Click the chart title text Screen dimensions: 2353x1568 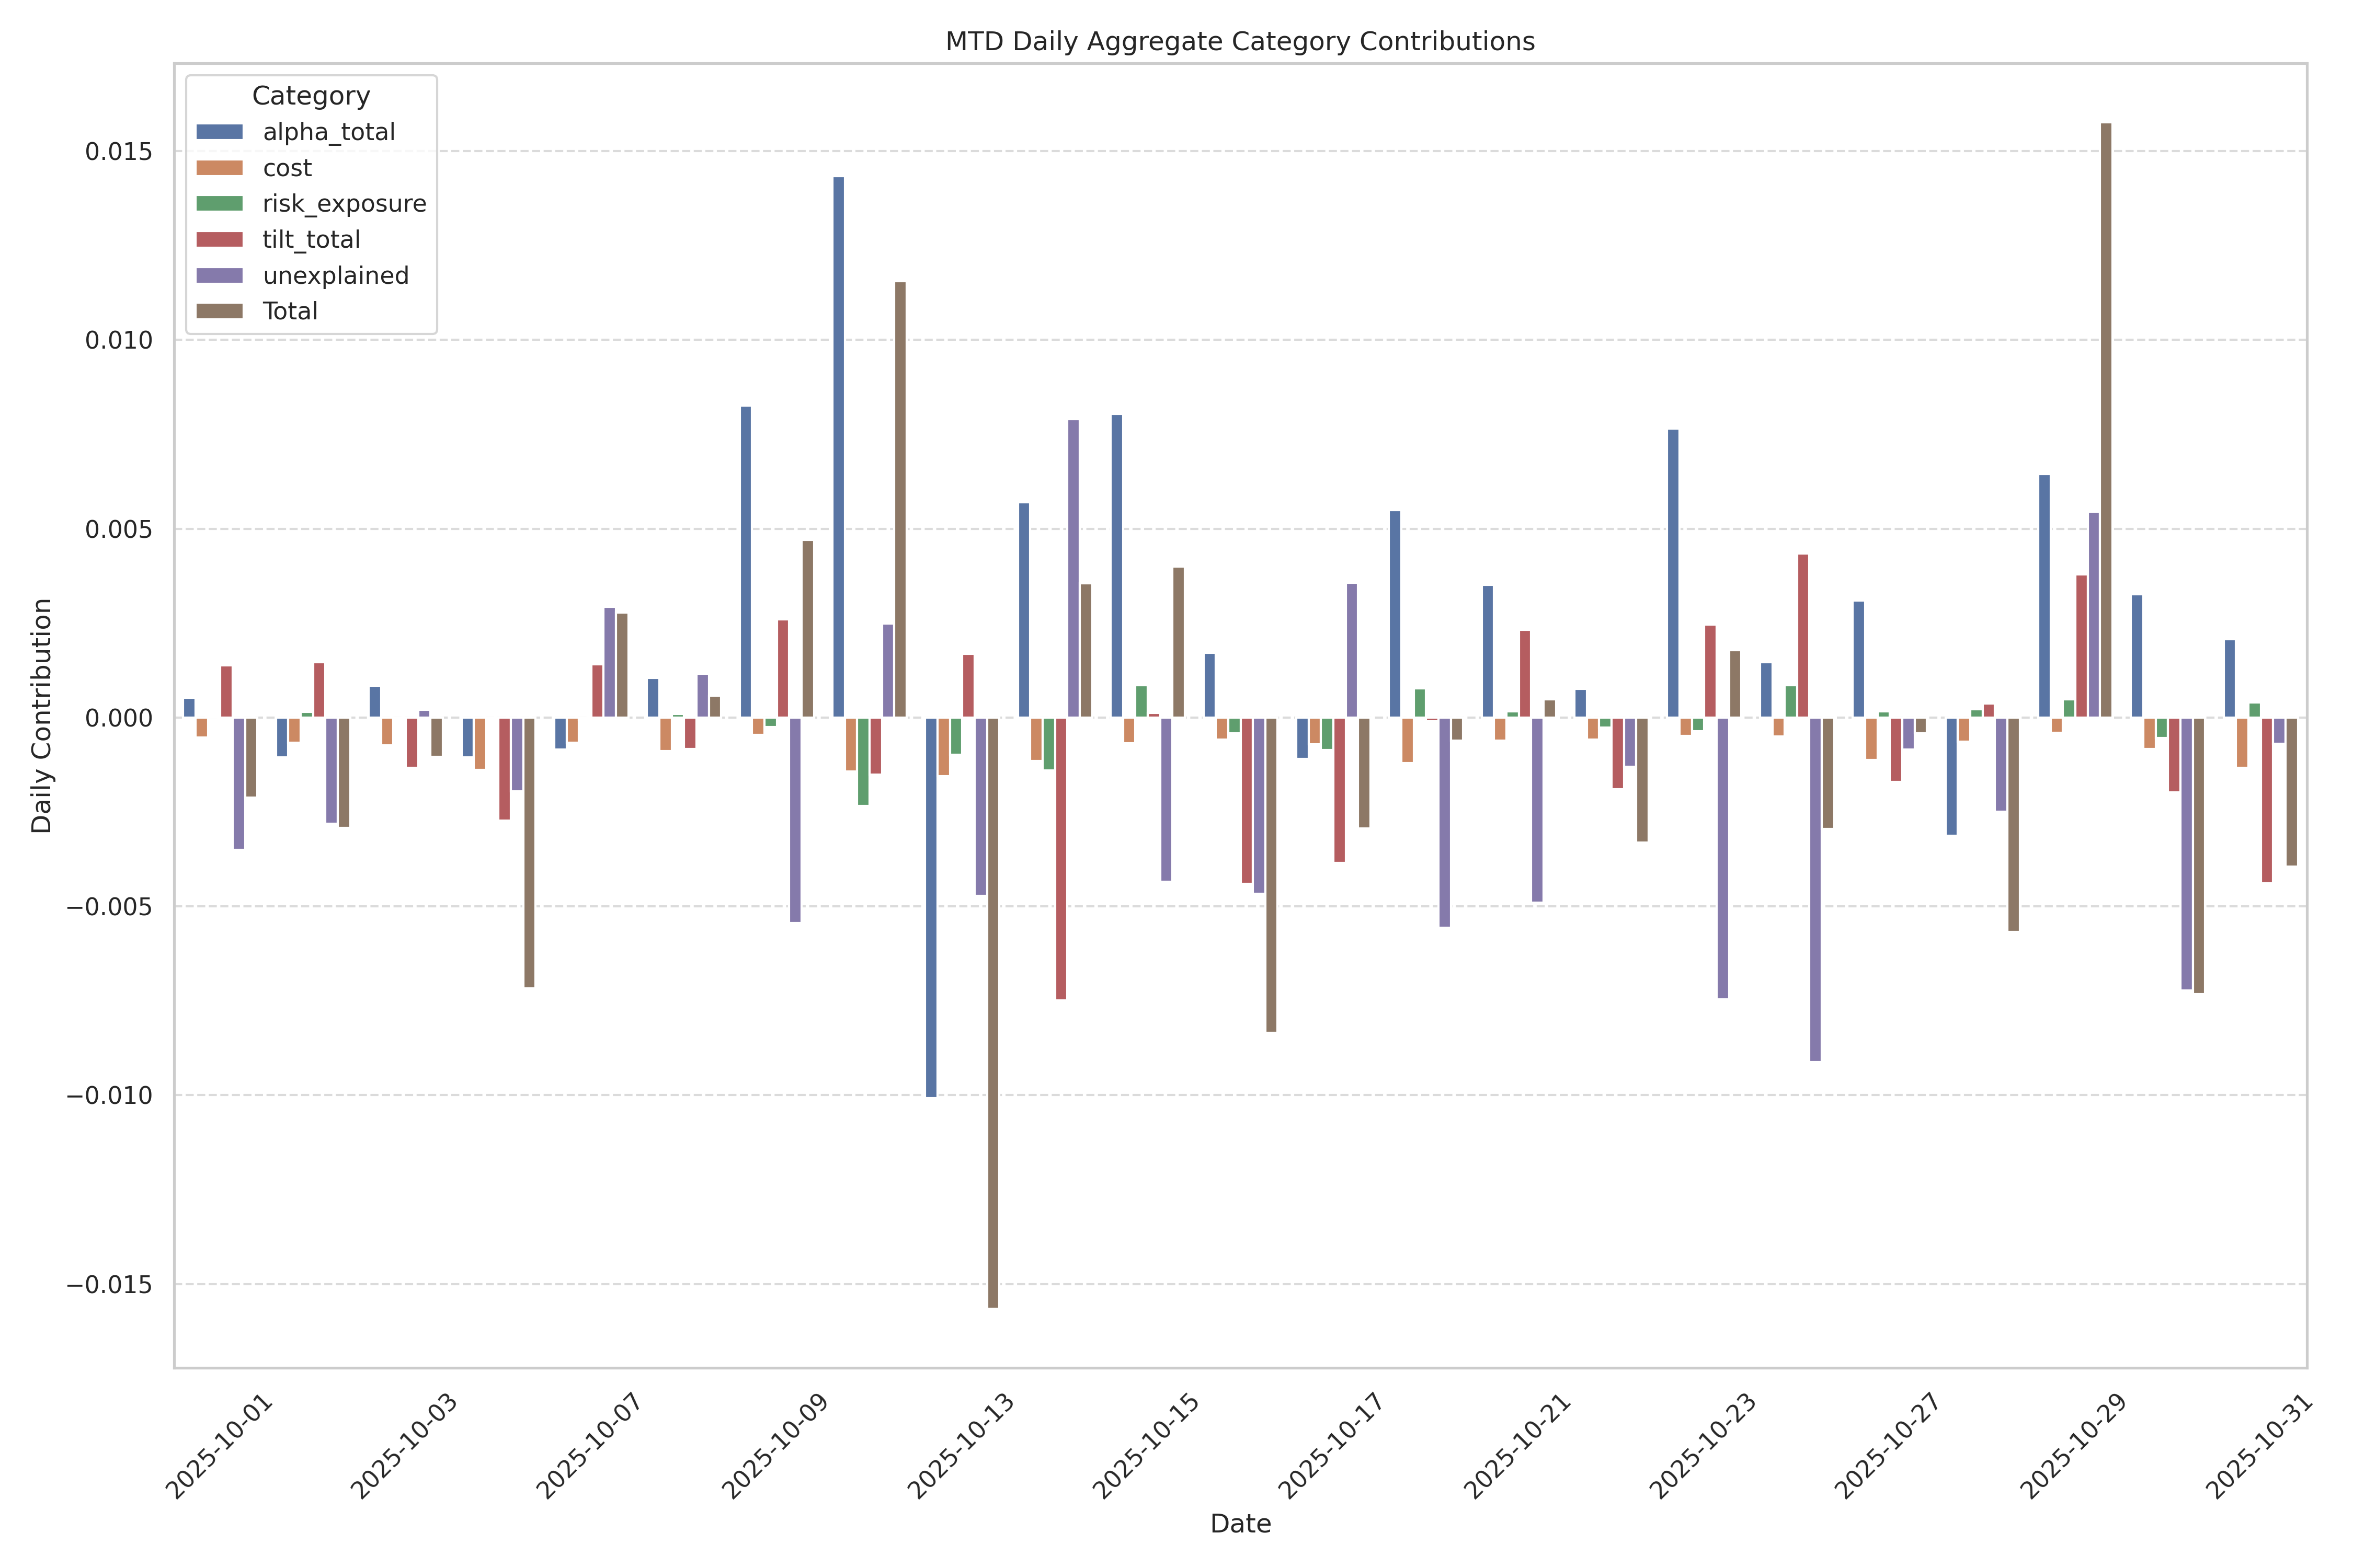point(1240,42)
